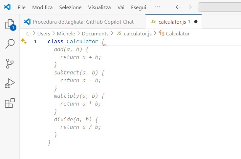Open the Search view magnifier icon

(x=10, y=44)
